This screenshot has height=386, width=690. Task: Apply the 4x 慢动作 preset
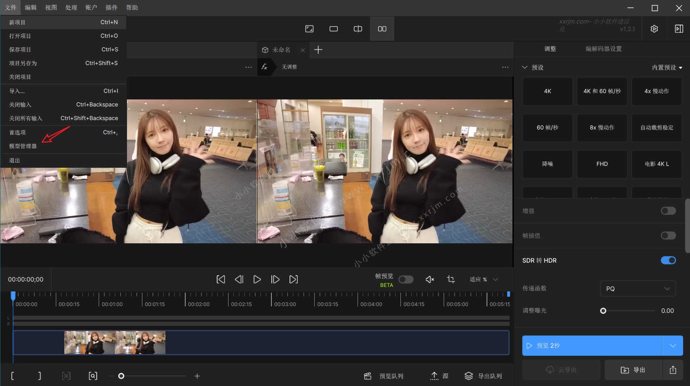point(656,91)
